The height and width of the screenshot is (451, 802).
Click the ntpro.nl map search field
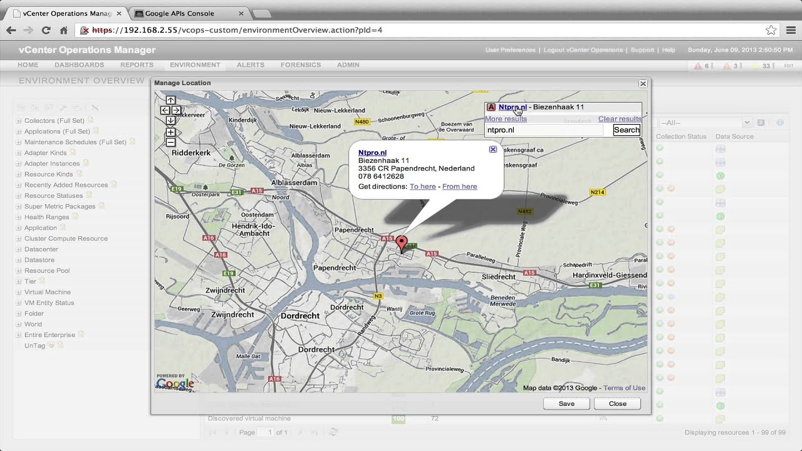point(544,130)
